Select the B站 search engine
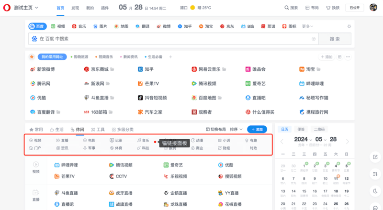The width and height of the screenshot is (383, 210). [x=248, y=26]
